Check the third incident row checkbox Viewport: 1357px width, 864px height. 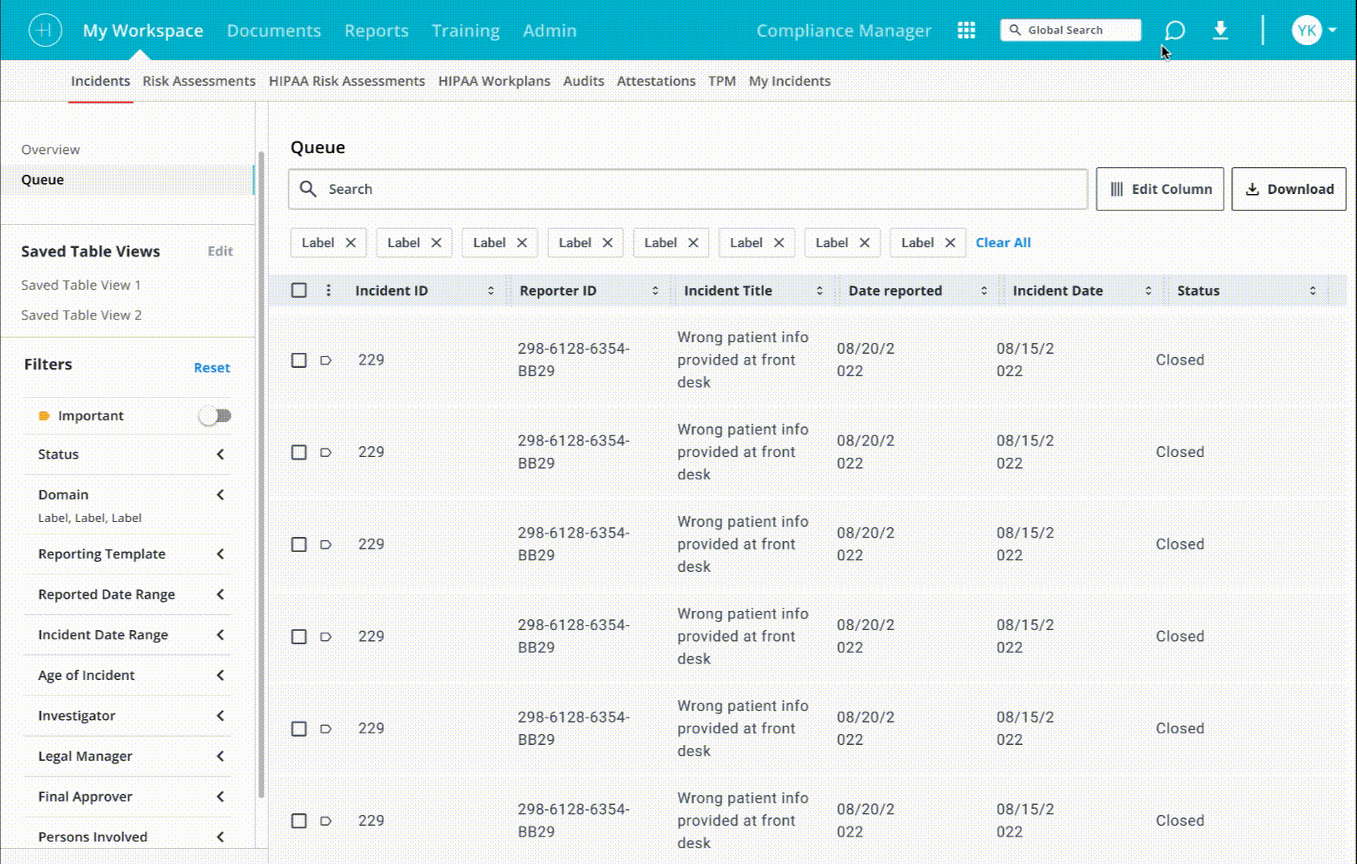[x=299, y=544]
